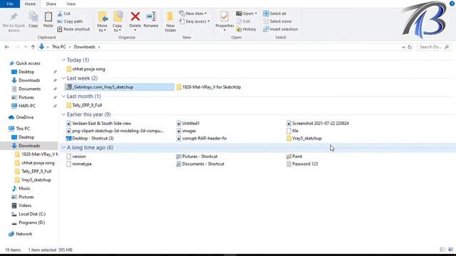The height and width of the screenshot is (256, 456).
Task: Click the Paste ribbon icon
Action: (x=48, y=17)
